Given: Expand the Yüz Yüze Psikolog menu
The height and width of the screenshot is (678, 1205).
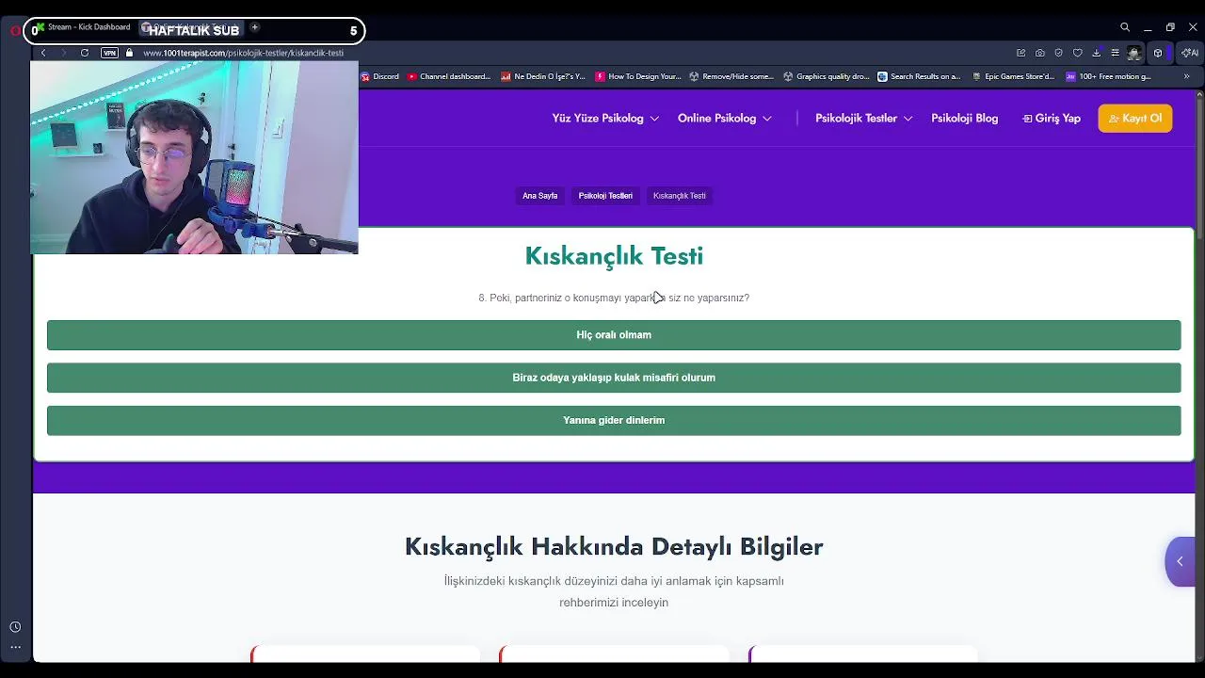Looking at the screenshot, I should coord(605,118).
